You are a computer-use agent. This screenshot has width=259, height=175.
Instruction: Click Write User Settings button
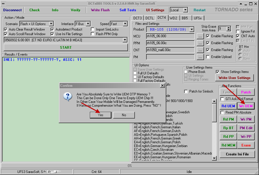(x=235, y=78)
